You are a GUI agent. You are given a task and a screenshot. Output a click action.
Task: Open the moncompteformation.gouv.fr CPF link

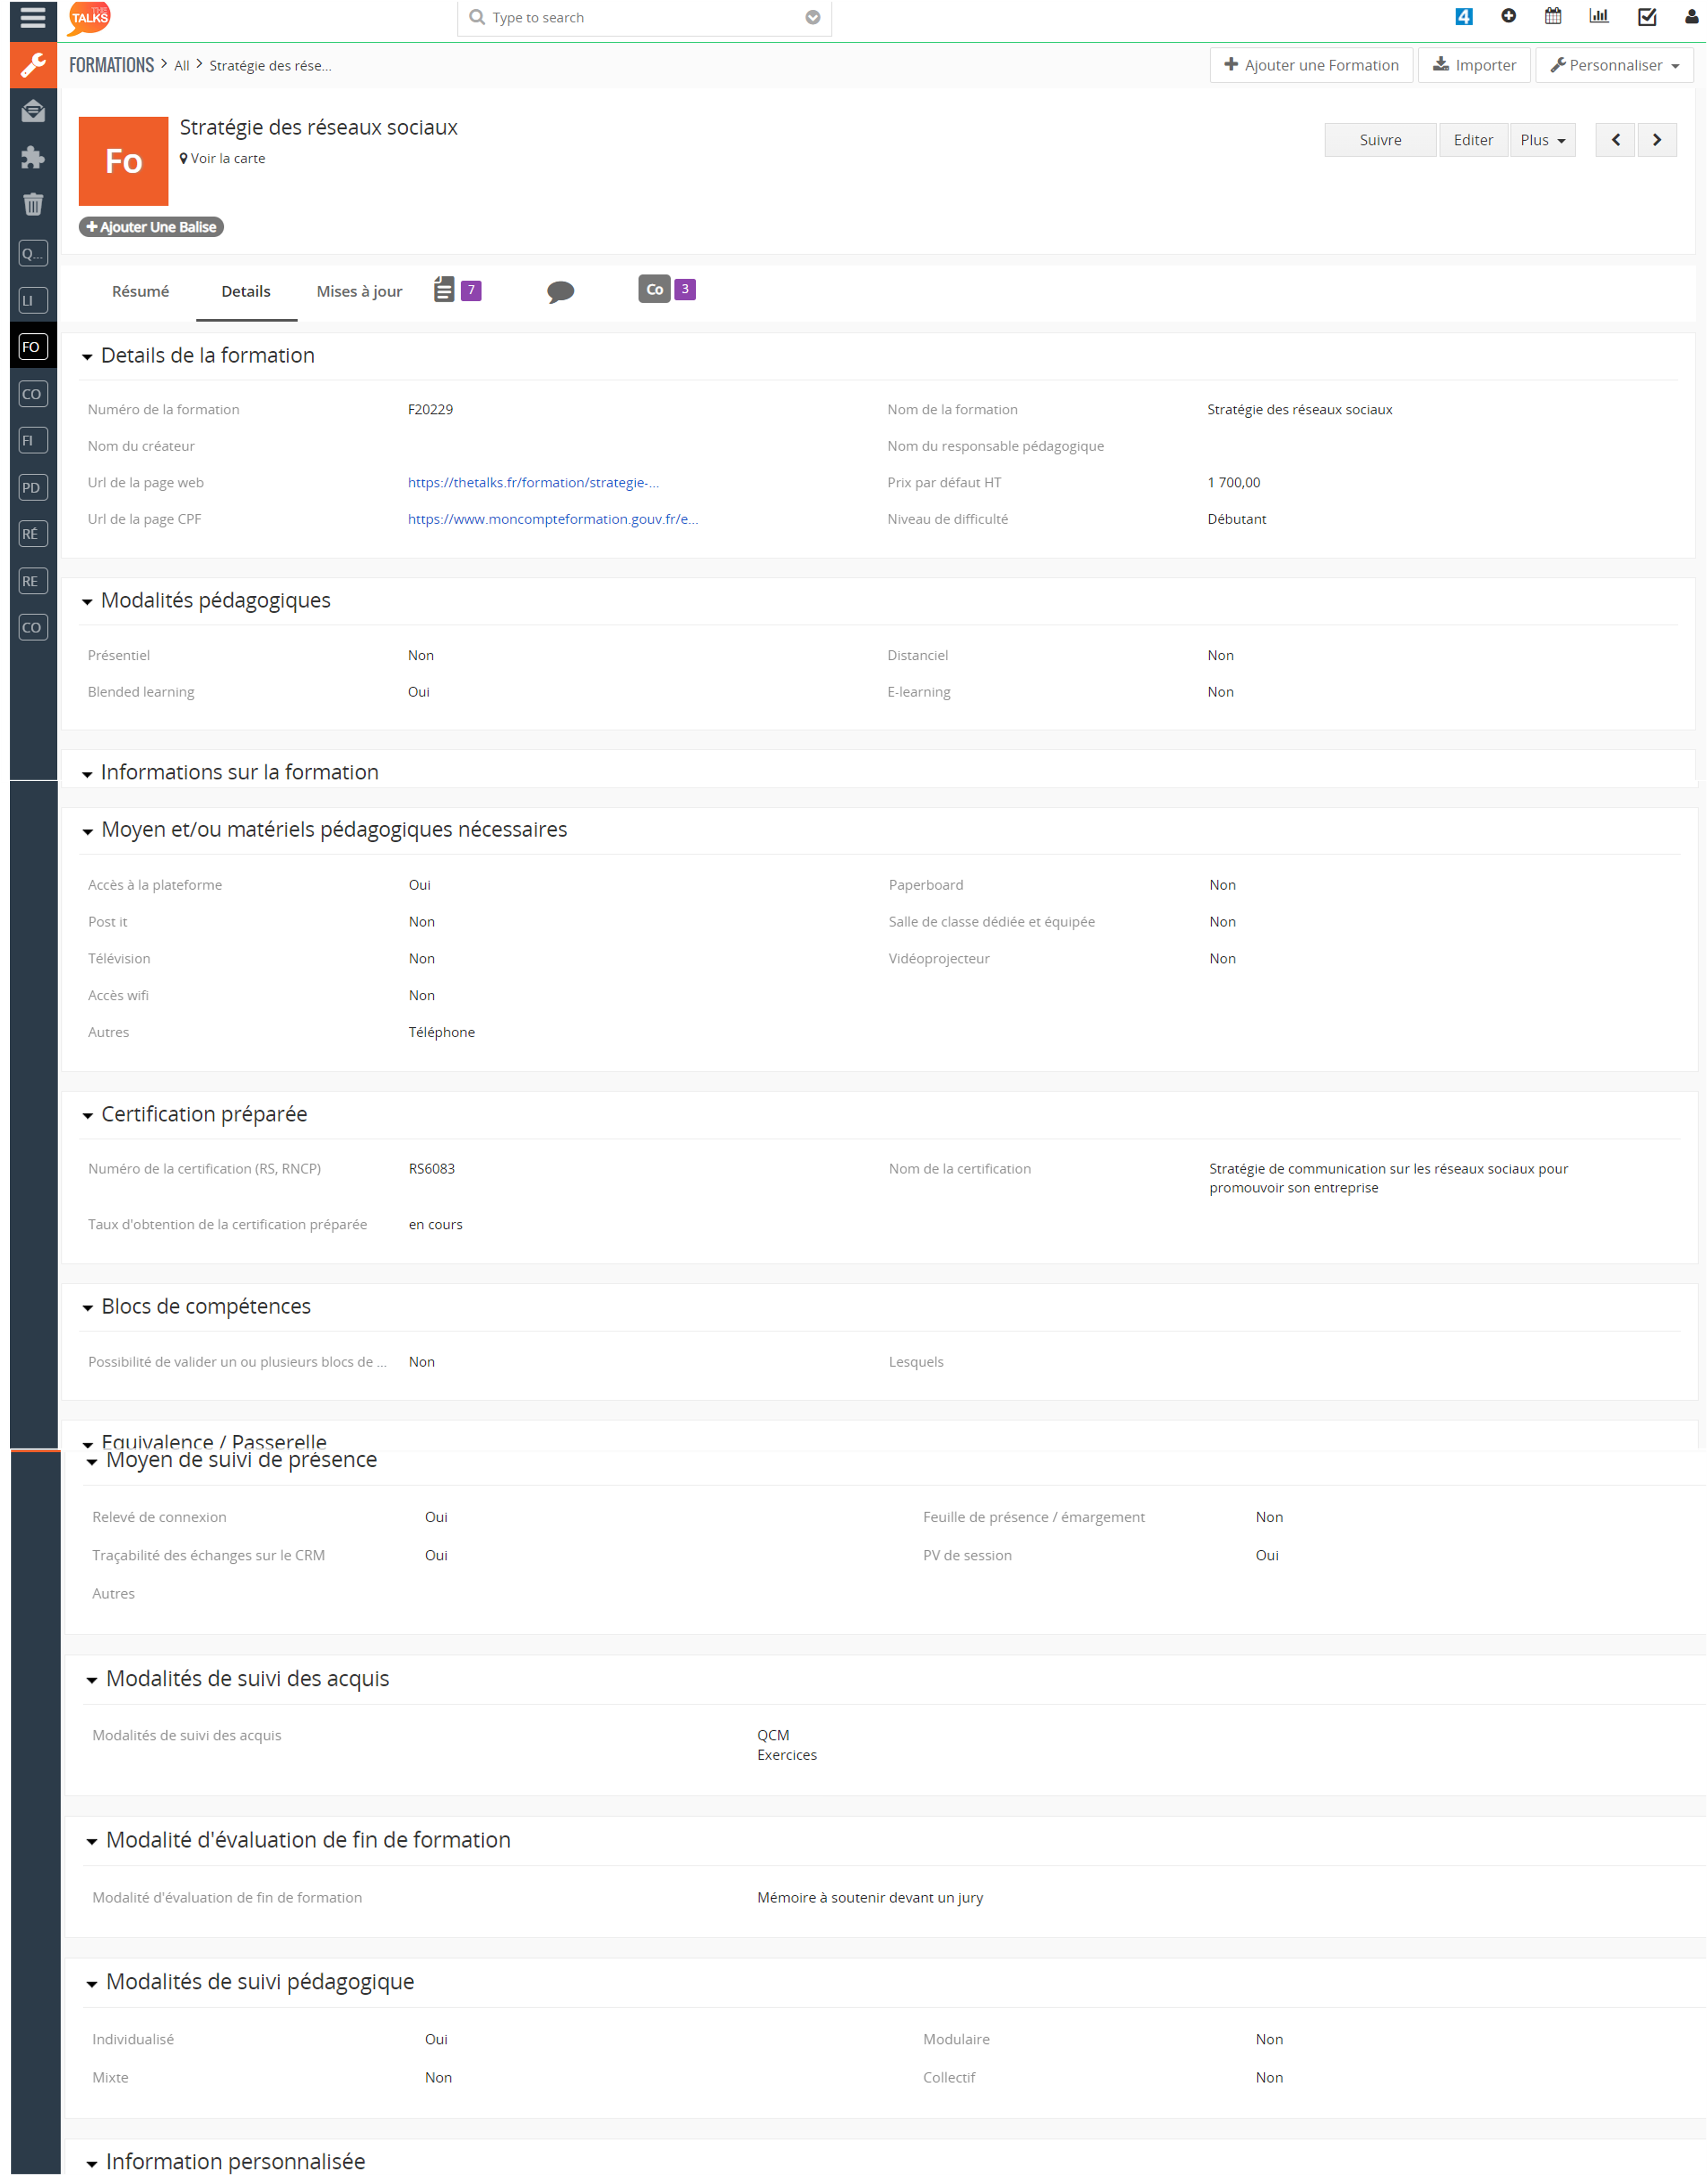(553, 519)
